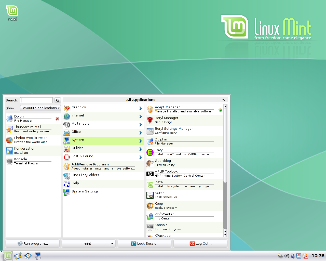Open the home folder icon in the taskbar
The image size is (326, 261).
click(x=28, y=256)
